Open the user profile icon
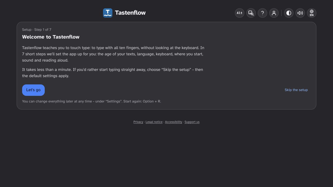This screenshot has height=187, width=333. coord(274,13)
